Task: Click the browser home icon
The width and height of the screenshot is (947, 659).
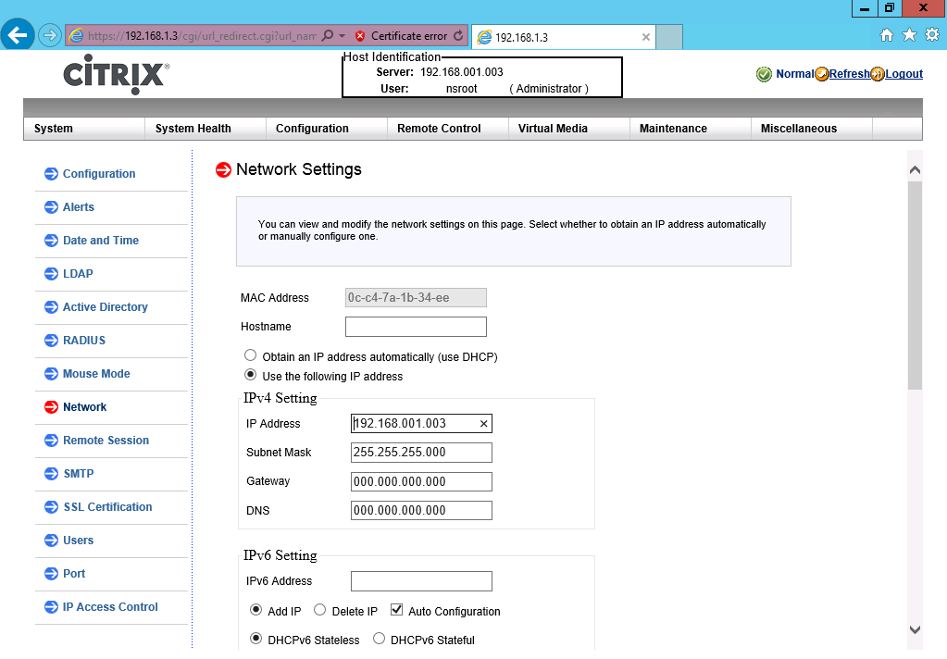Action: (x=887, y=35)
